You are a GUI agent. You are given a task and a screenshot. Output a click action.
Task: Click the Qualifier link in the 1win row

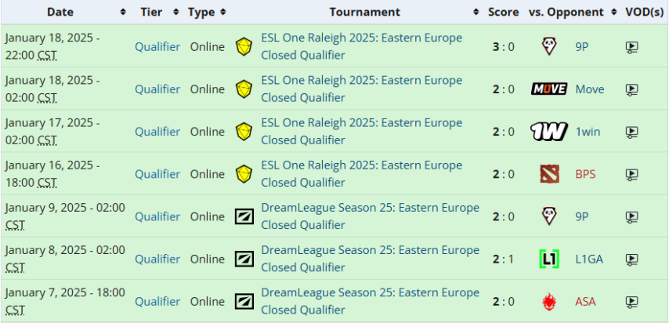(157, 132)
